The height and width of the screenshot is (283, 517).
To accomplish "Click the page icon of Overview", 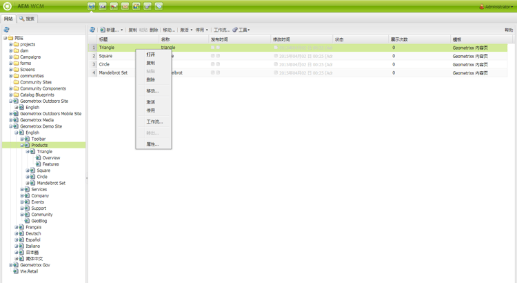I will click(x=38, y=158).
